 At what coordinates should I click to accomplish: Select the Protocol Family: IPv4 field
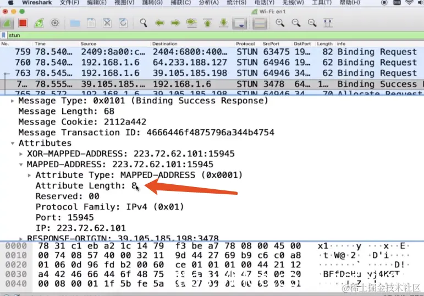(x=110, y=207)
